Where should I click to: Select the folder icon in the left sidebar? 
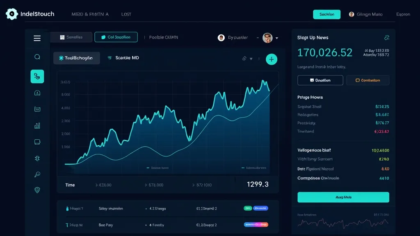37,109
